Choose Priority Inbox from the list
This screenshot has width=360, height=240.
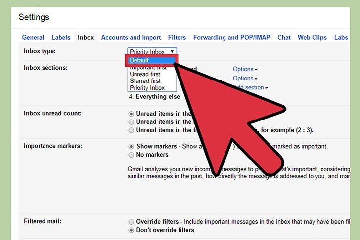[x=147, y=88]
